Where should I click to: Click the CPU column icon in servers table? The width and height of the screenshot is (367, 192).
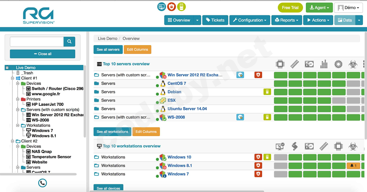tap(280, 64)
